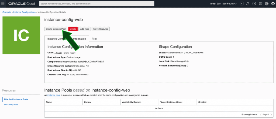Open the hamburger navigation menu
Screen dimensions: 276x119
point(3,3)
